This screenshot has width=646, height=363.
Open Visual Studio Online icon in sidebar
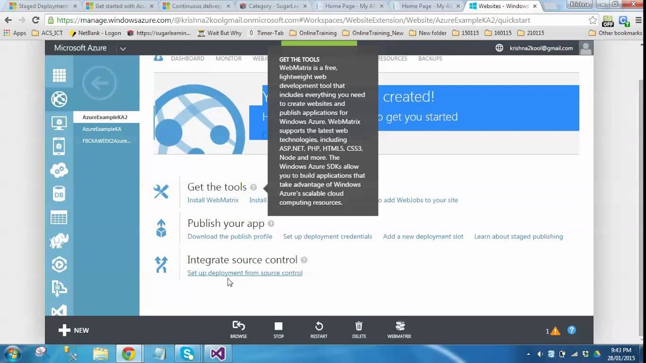point(59,310)
